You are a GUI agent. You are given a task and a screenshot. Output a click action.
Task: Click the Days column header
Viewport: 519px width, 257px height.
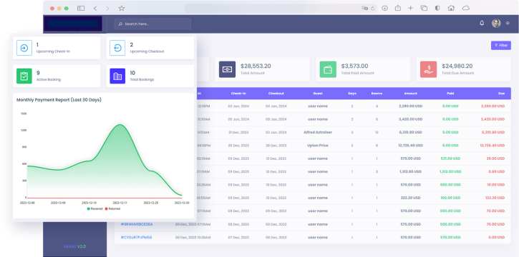tap(352, 94)
